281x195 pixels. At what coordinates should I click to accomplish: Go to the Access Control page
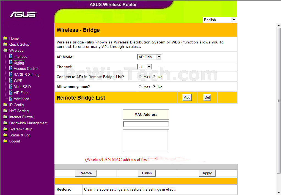[x=26, y=69]
